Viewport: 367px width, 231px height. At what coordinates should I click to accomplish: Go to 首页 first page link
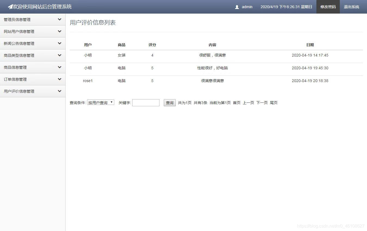click(237, 103)
